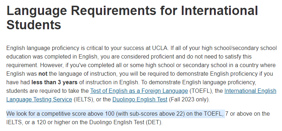The height and width of the screenshot is (131, 282).
Task: Click the number "120" in the last line
Action: coord(42,122)
